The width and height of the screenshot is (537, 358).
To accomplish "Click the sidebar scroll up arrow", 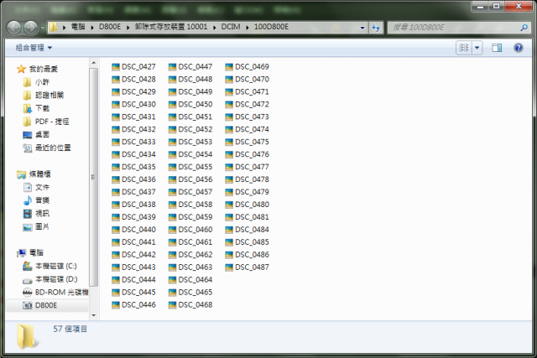I will click(x=93, y=63).
